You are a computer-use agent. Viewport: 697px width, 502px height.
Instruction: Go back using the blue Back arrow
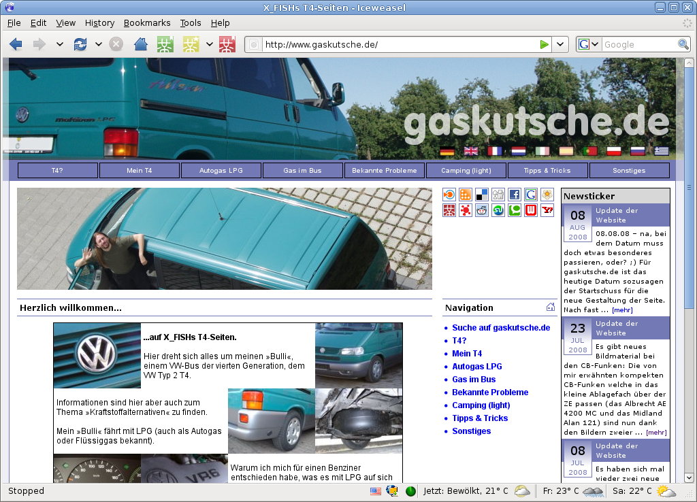(16, 44)
